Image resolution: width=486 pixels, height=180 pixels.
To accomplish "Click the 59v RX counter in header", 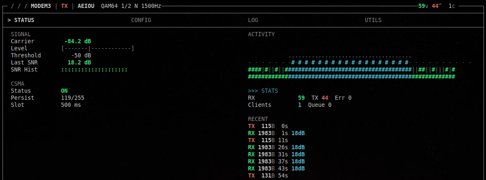I will (423, 6).
